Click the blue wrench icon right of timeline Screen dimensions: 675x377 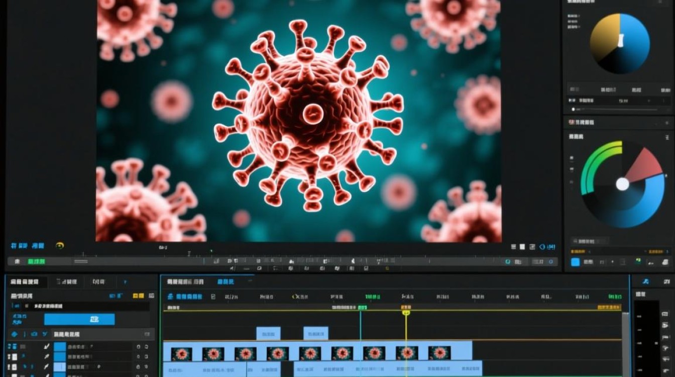[646, 281]
